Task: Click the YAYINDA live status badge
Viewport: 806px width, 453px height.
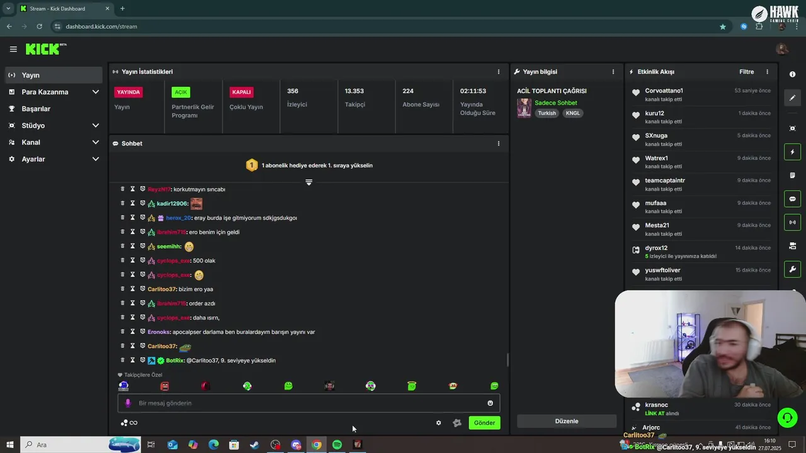Action: [128, 92]
